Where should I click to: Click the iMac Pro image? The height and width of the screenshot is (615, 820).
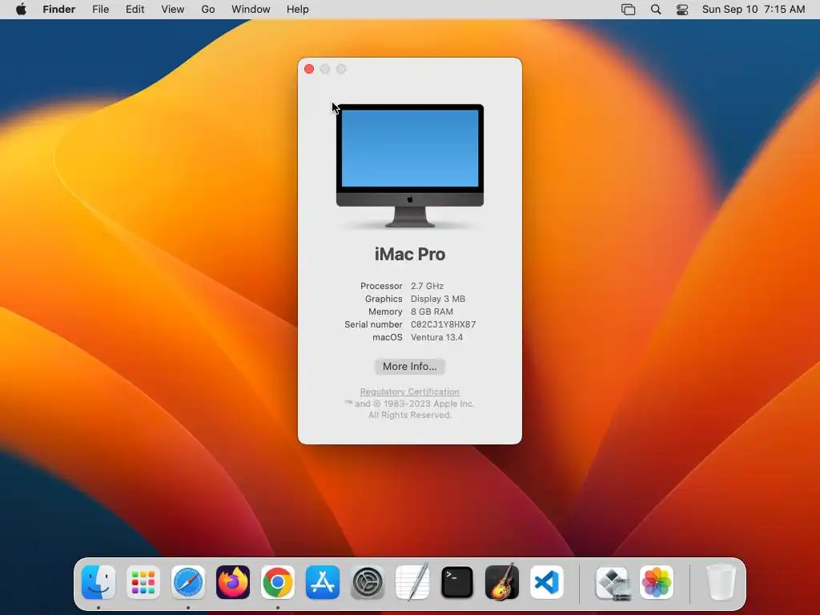[x=410, y=166]
